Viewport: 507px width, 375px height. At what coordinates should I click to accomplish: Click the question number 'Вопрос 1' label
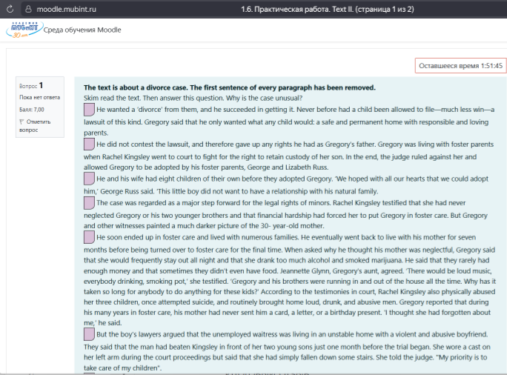tap(31, 86)
